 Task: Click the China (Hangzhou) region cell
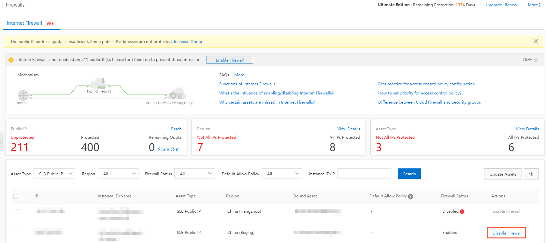[x=244, y=211]
